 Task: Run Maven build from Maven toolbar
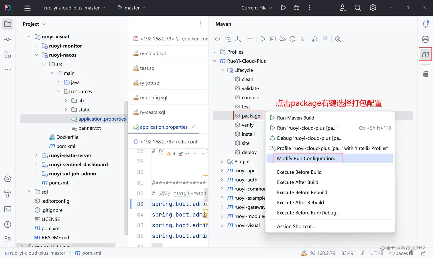(x=263, y=39)
